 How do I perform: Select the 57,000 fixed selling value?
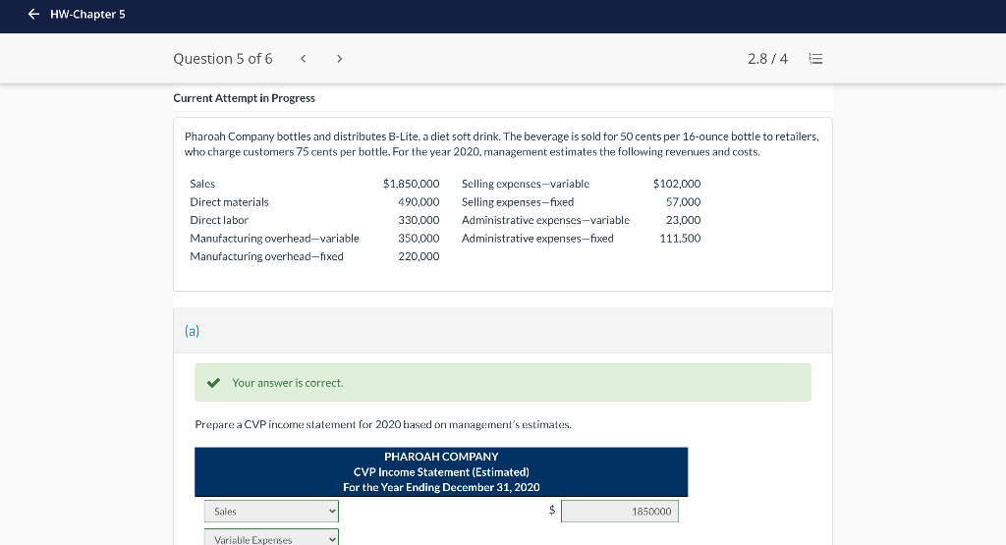tap(684, 202)
